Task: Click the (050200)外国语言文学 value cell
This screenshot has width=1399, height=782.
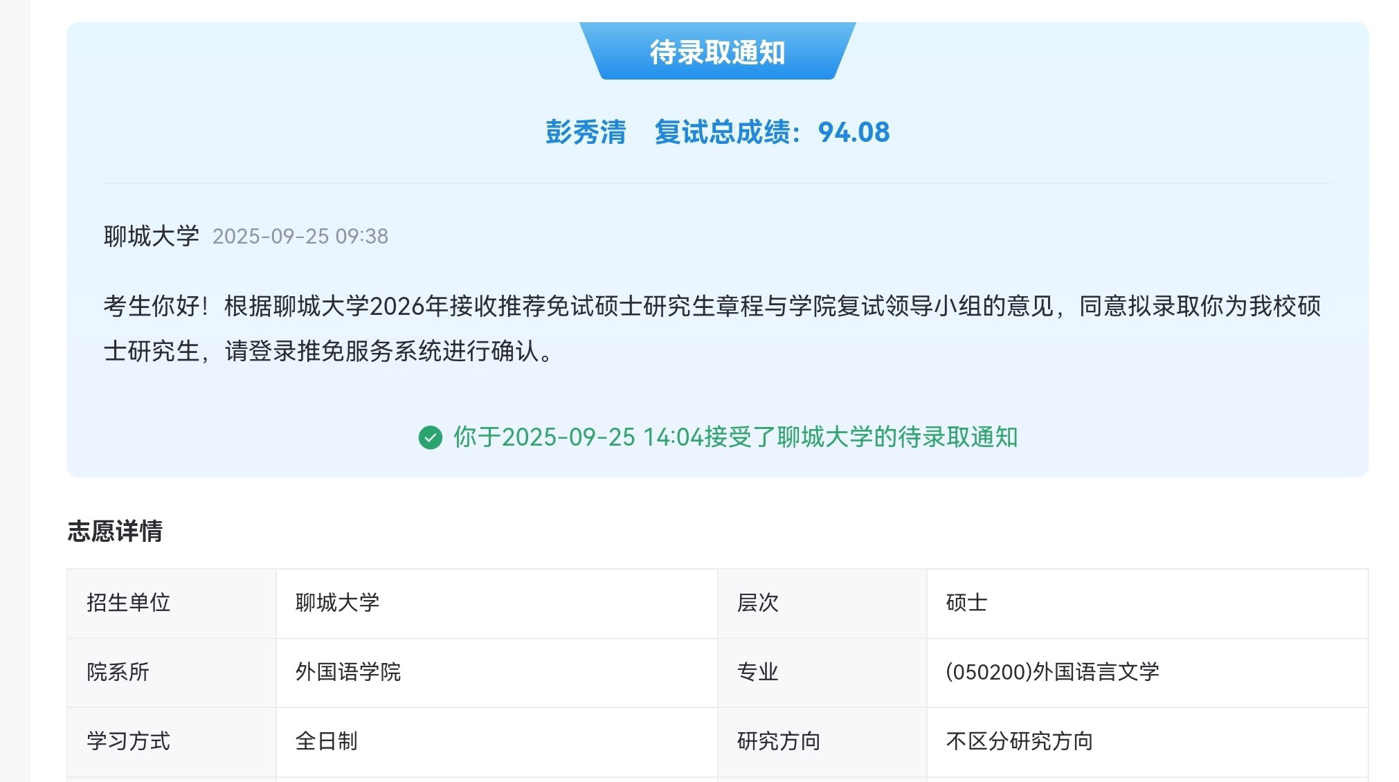Action: [1147, 673]
